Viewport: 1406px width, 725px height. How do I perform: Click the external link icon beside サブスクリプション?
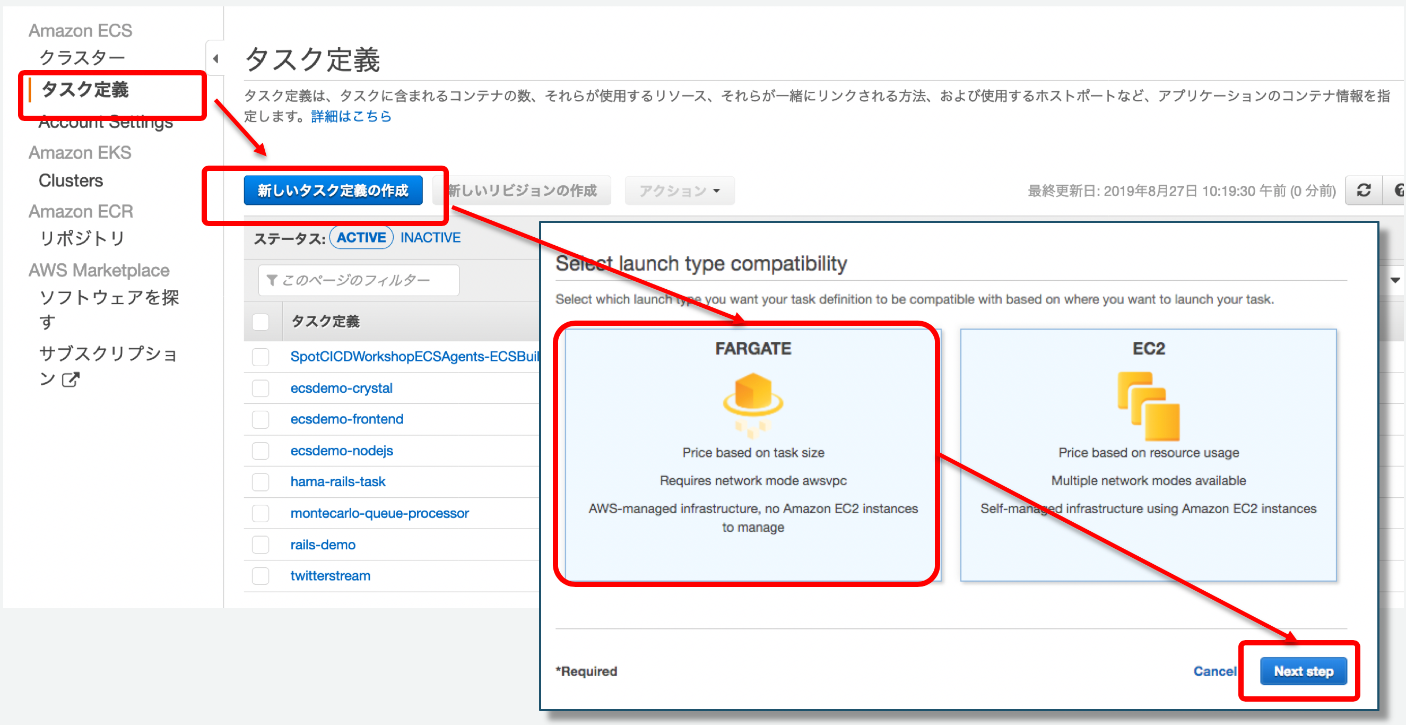(71, 379)
